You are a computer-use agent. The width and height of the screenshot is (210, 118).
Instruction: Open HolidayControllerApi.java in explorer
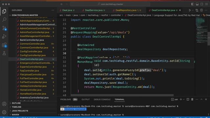pyautogui.click(x=33, y=86)
